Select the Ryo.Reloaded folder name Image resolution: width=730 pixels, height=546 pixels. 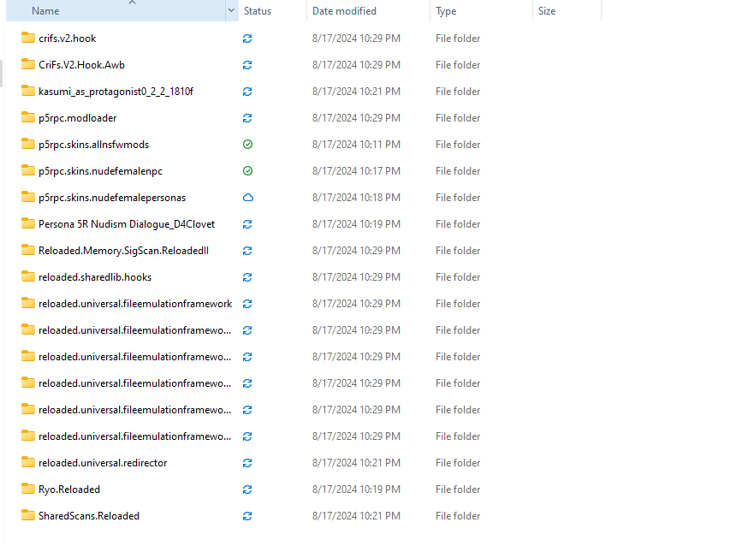69,490
